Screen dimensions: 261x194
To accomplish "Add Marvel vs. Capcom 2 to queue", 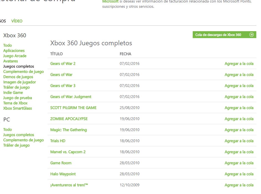I will pyautogui.click(x=239, y=152).
